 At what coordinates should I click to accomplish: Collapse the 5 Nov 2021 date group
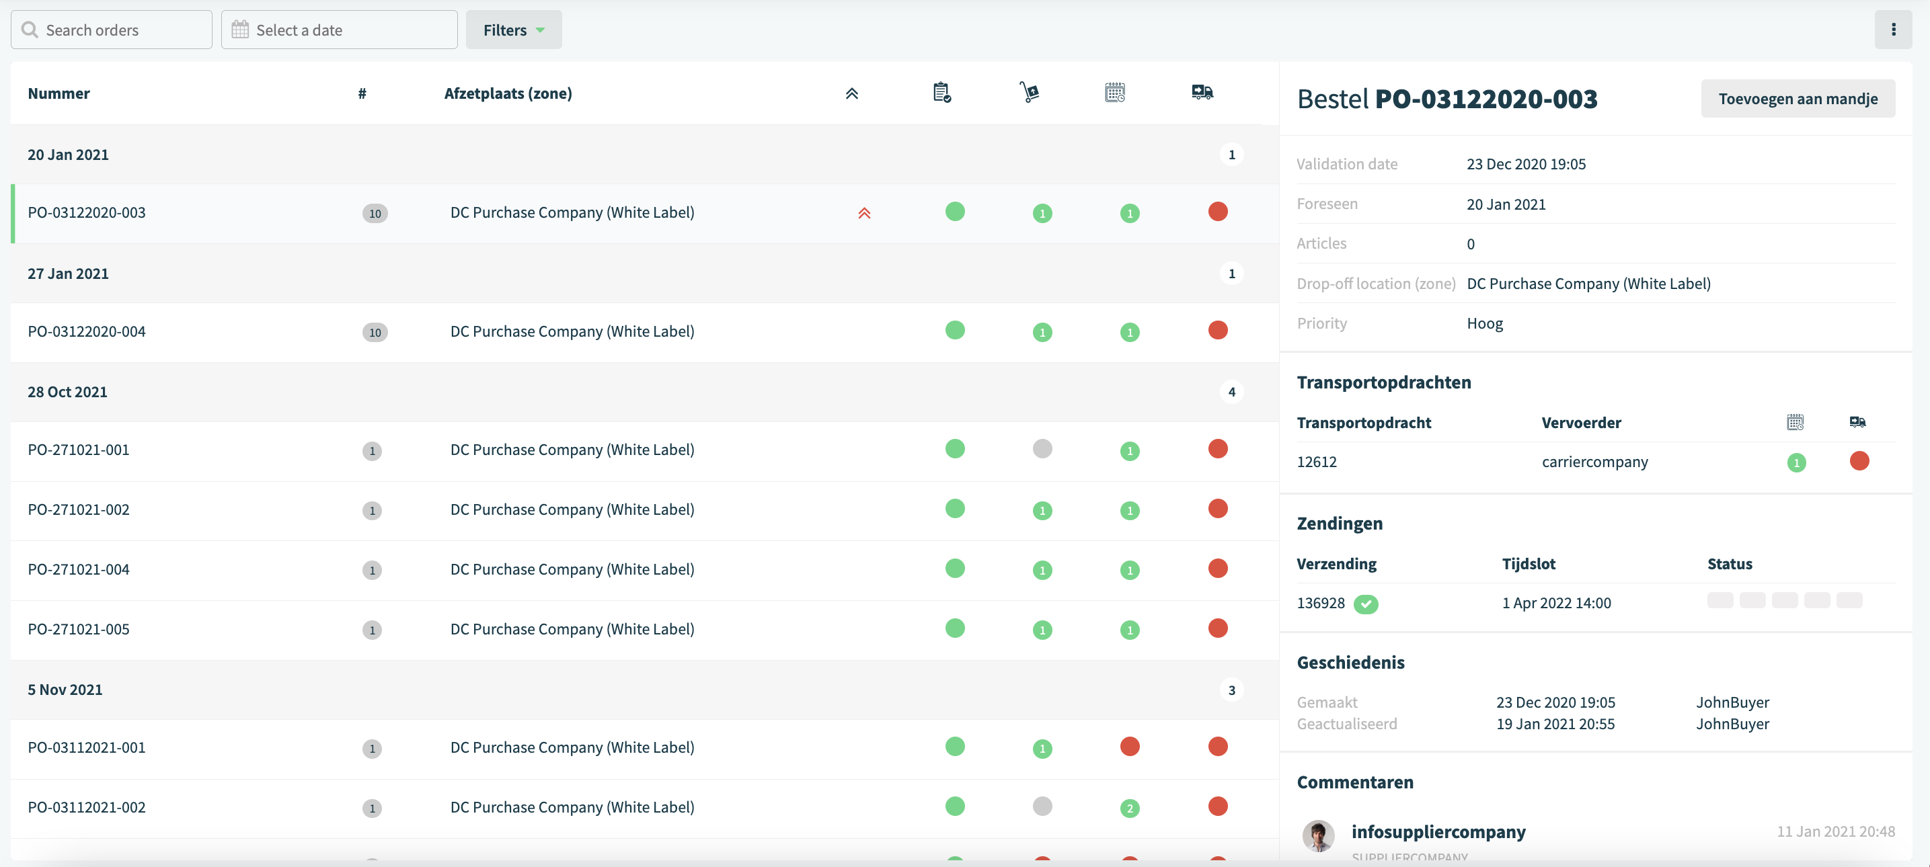(x=644, y=690)
